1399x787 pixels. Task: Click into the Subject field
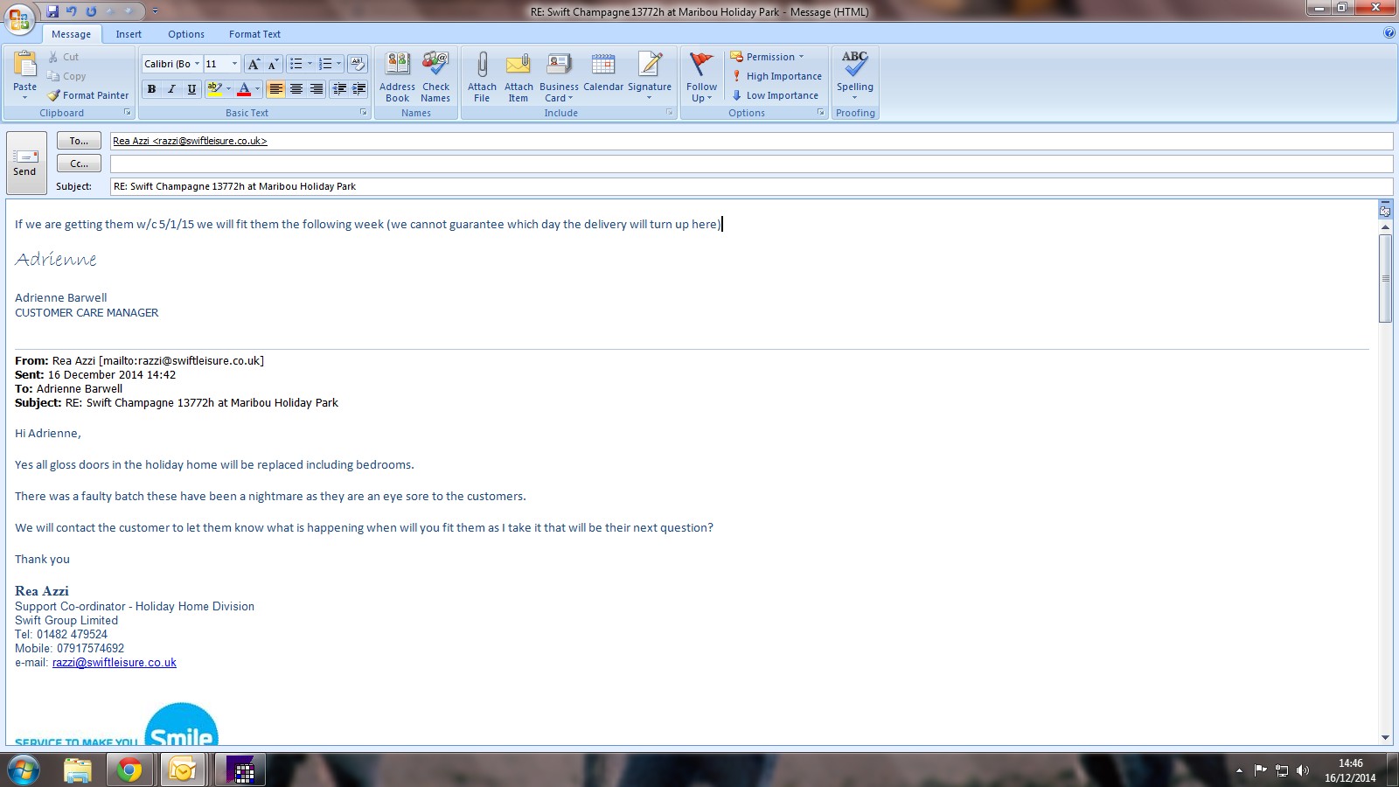751,186
